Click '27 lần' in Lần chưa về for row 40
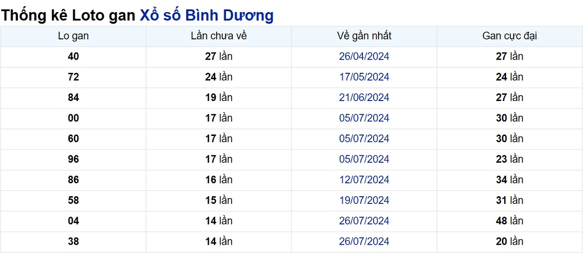The image size is (583, 253). point(219,56)
